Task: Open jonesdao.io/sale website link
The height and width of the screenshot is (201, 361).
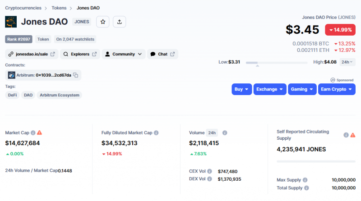Action: (31, 54)
